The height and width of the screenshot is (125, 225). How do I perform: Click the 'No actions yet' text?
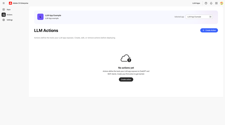pos(126,68)
